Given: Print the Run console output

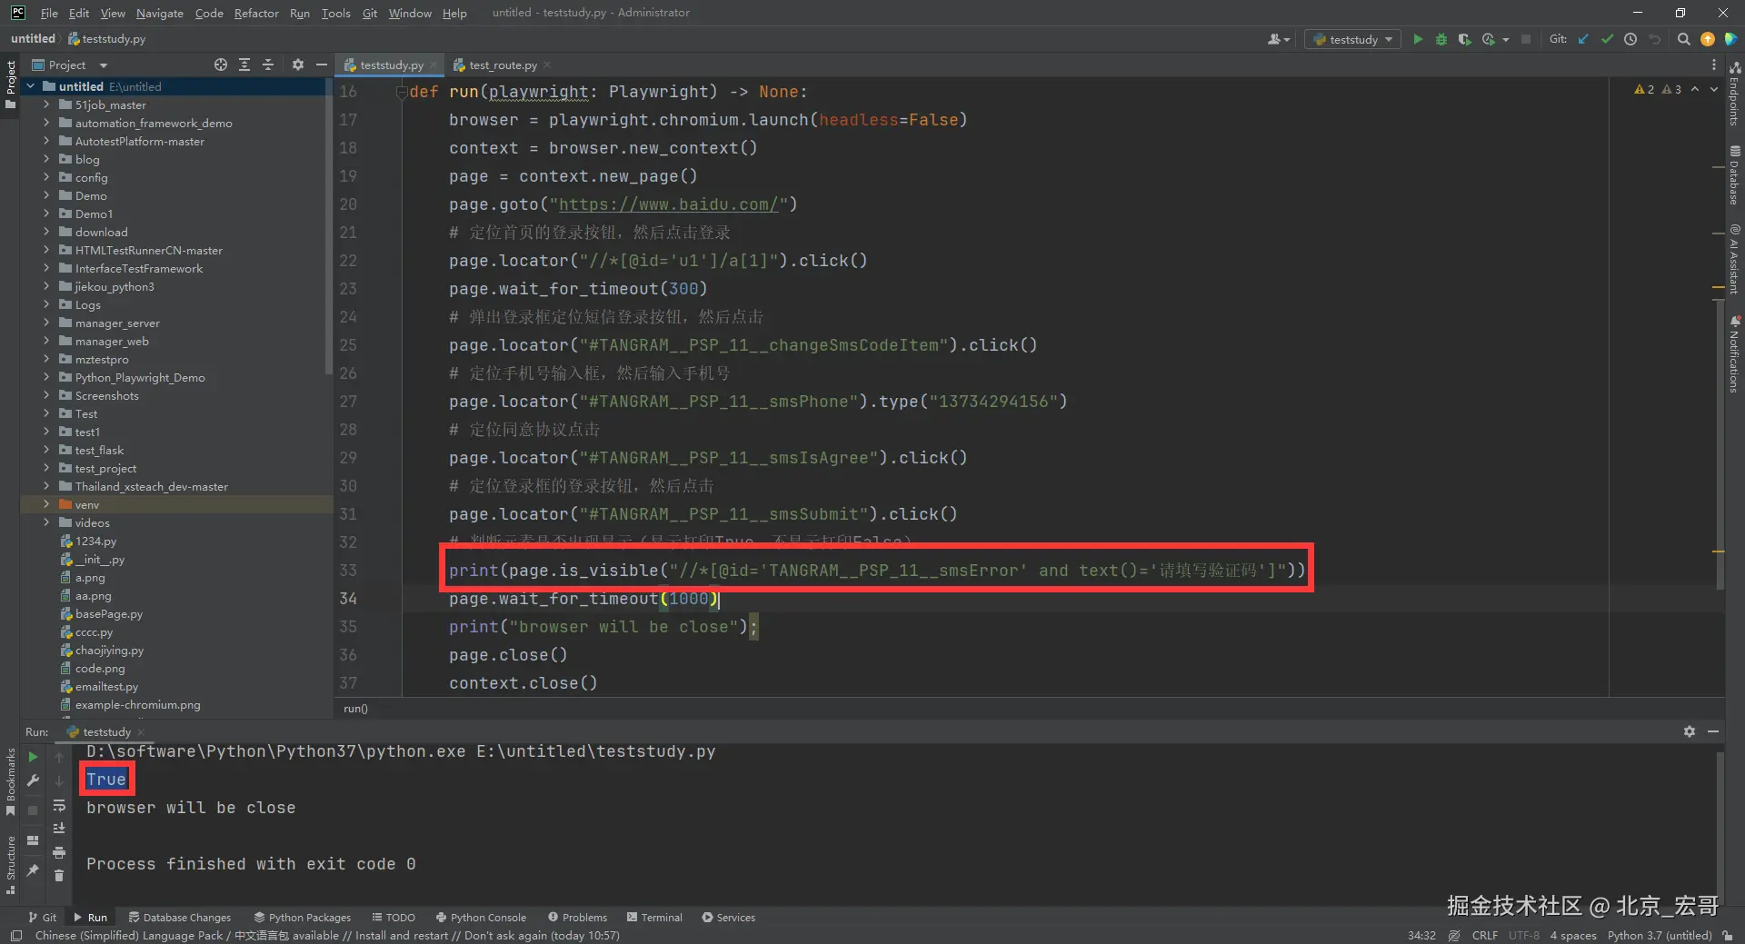Looking at the screenshot, I should click(59, 852).
